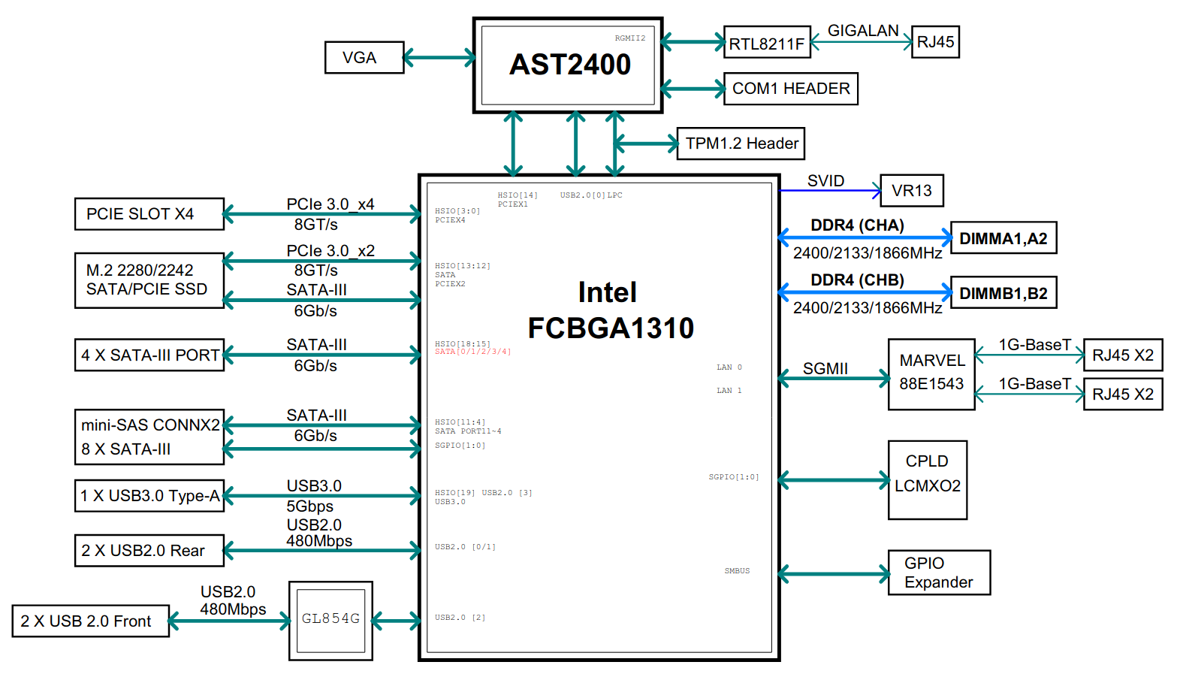
Task: Click the RGMII2 pin label
Action: 629,38
